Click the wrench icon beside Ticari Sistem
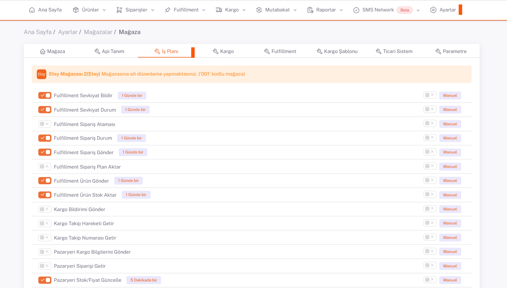Viewport: 507px width, 288px height. (x=379, y=51)
